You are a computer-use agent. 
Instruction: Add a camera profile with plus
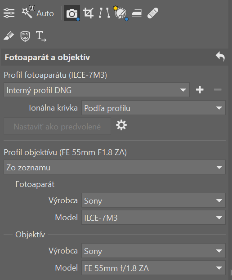(200, 89)
